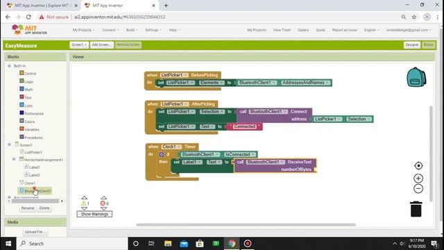Open the account email dropdown
444x250 pixels.
(x=409, y=30)
